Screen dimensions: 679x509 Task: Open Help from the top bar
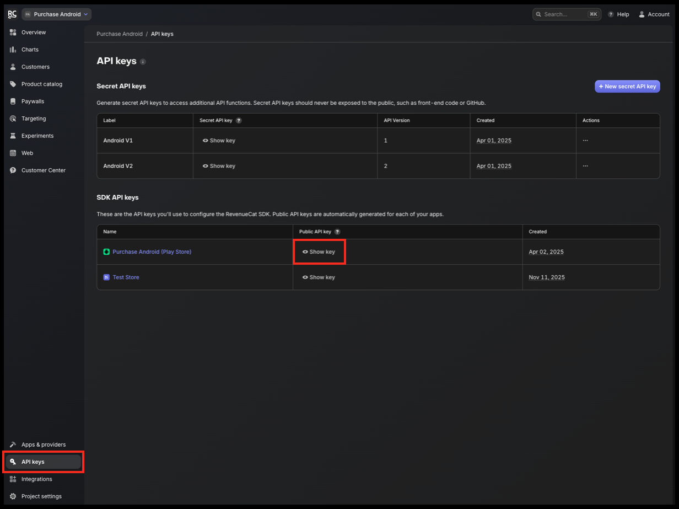click(618, 14)
